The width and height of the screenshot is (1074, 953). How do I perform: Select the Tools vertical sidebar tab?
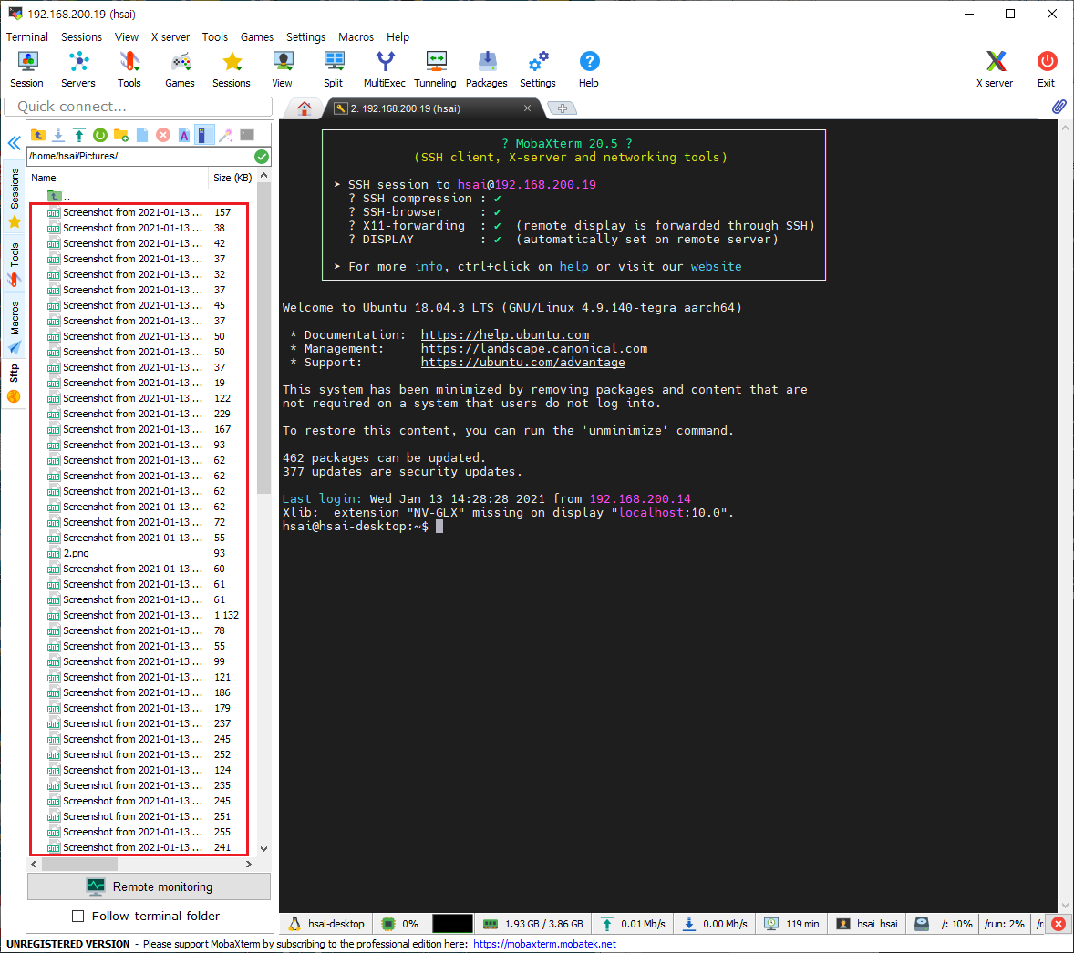click(15, 263)
